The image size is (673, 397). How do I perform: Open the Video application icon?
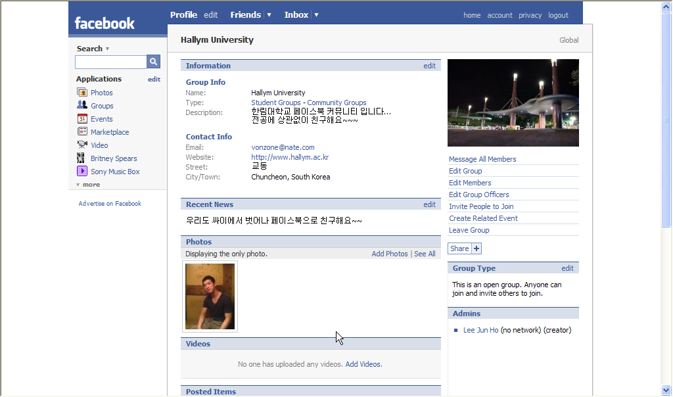click(x=82, y=145)
